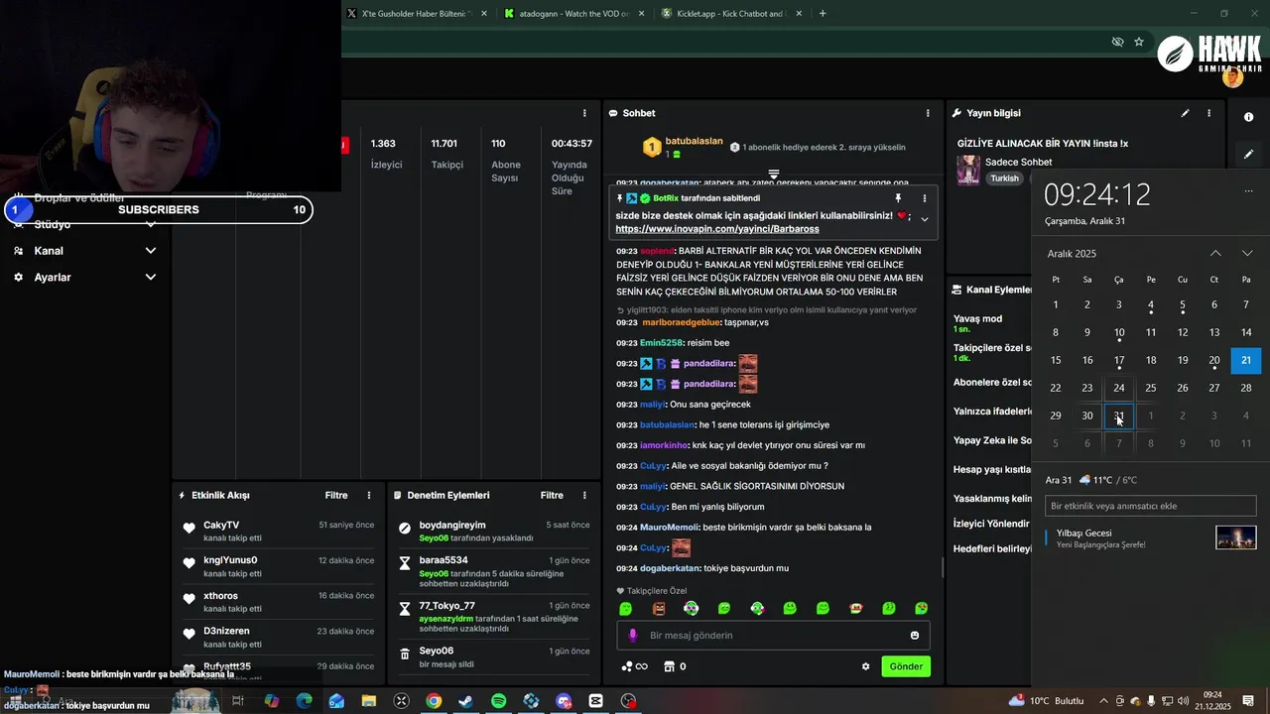Open the Aralık 2025 month header
Screen dimensions: 1270x714
(1072, 254)
